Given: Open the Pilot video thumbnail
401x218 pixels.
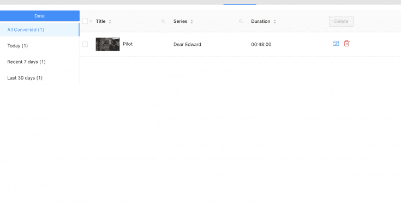Looking at the screenshot, I should [x=107, y=44].
